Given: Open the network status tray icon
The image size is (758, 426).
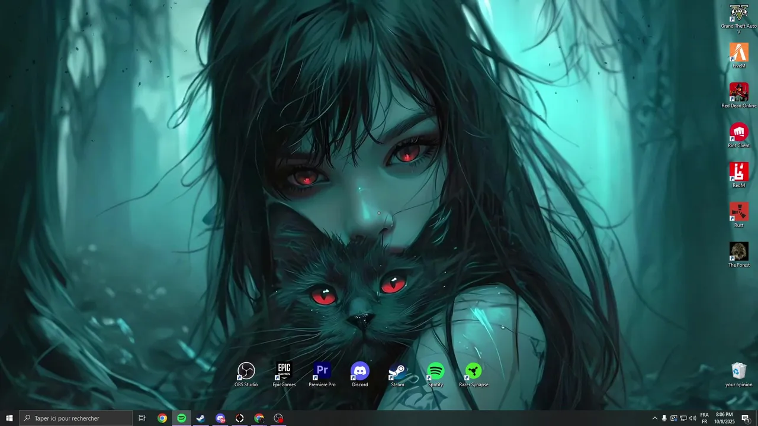Looking at the screenshot, I should point(683,418).
